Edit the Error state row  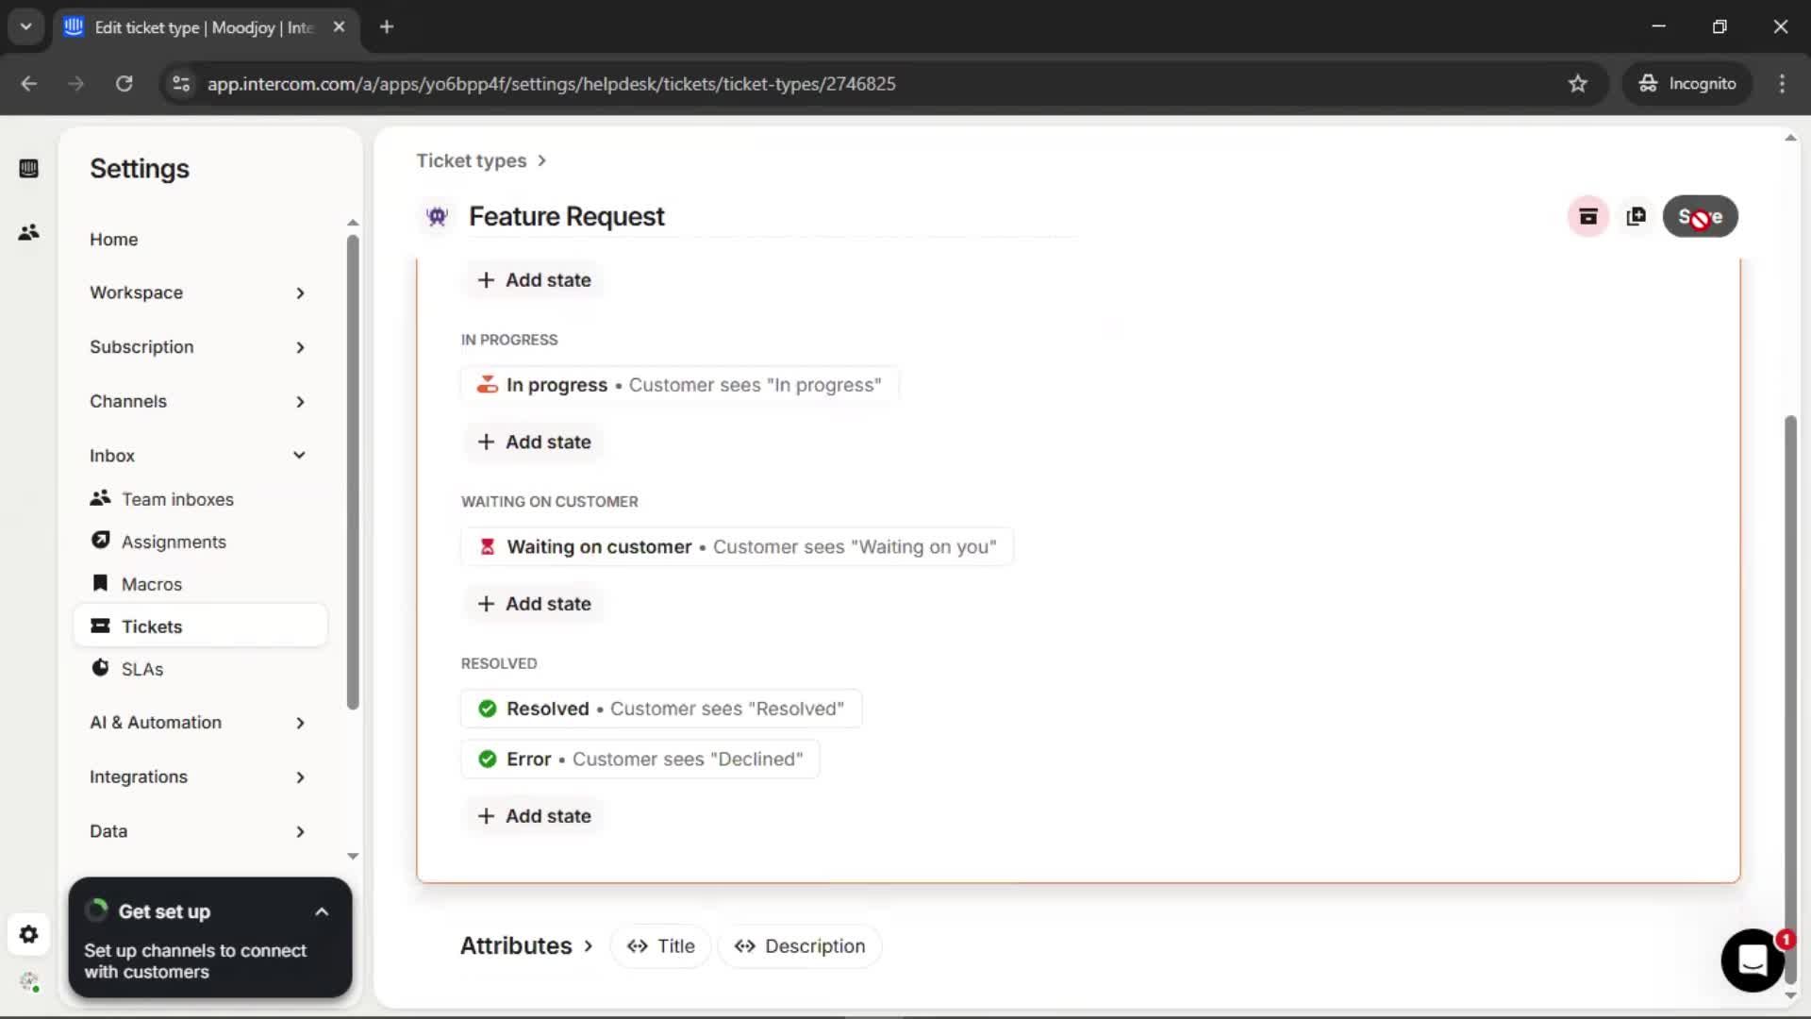pyautogui.click(x=640, y=760)
